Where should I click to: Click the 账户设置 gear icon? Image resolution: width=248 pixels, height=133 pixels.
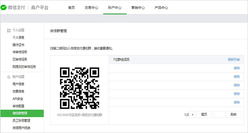[x=9, y=77]
